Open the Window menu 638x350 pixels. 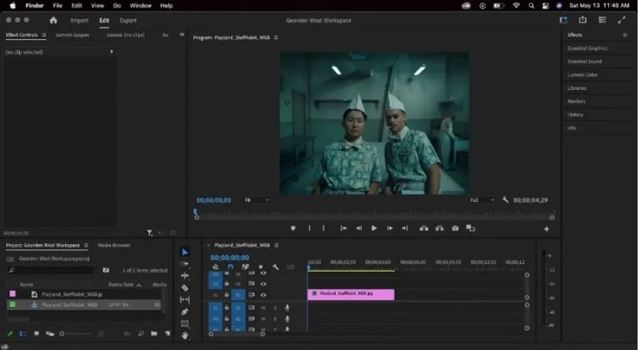click(141, 6)
